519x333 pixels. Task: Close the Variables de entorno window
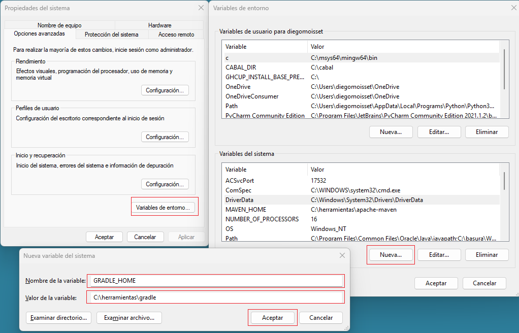[x=511, y=8]
